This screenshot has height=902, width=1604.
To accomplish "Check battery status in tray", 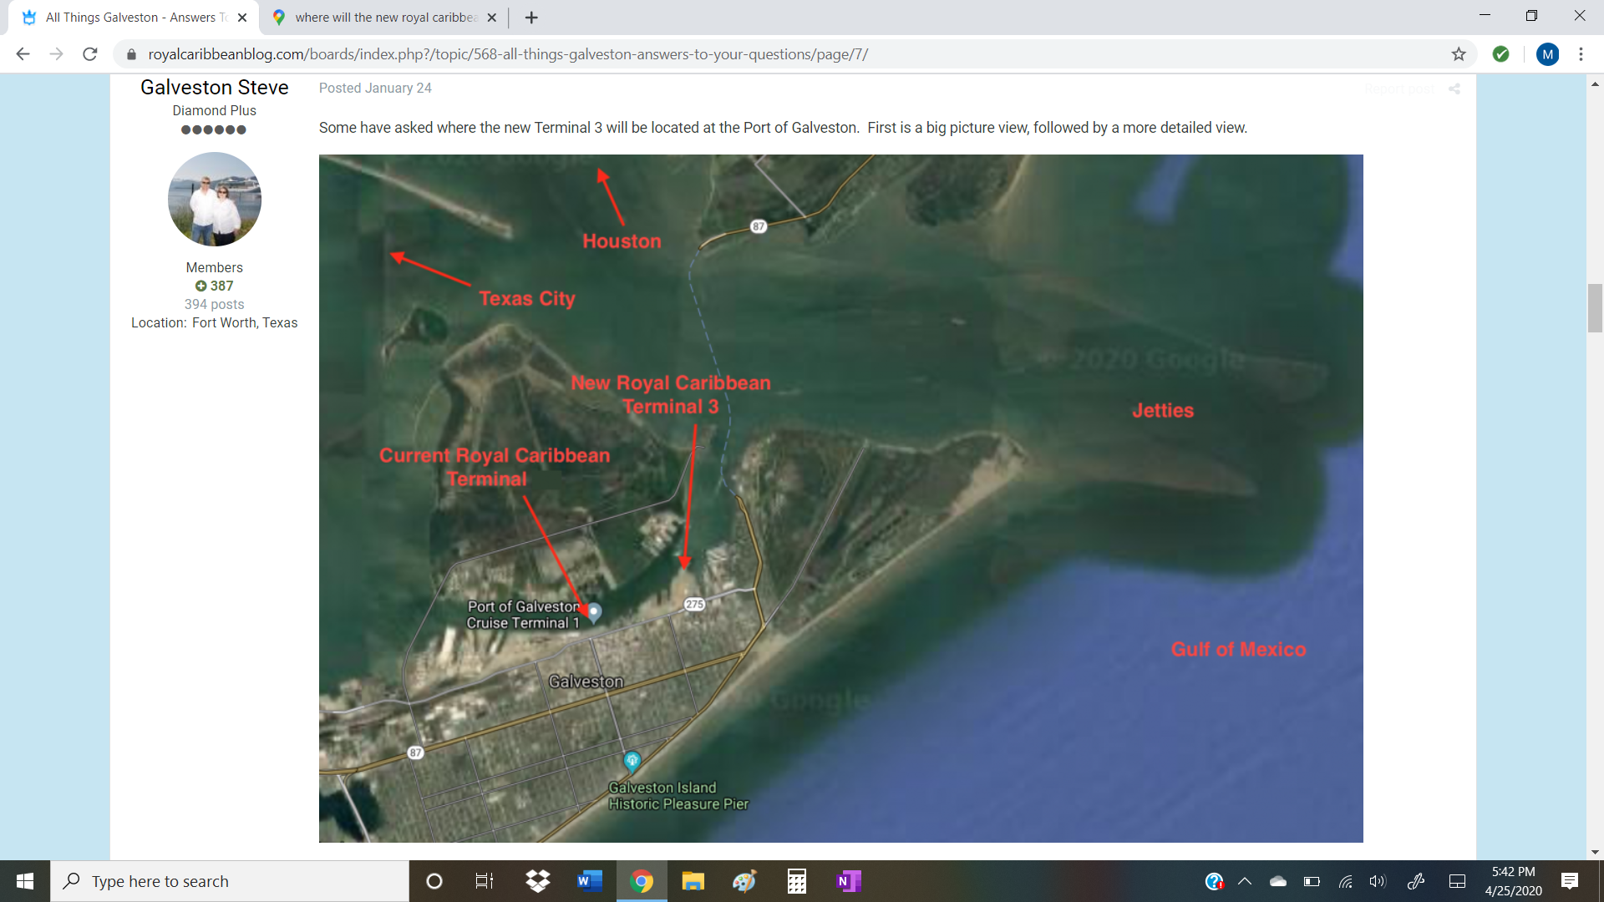I will tap(1312, 881).
